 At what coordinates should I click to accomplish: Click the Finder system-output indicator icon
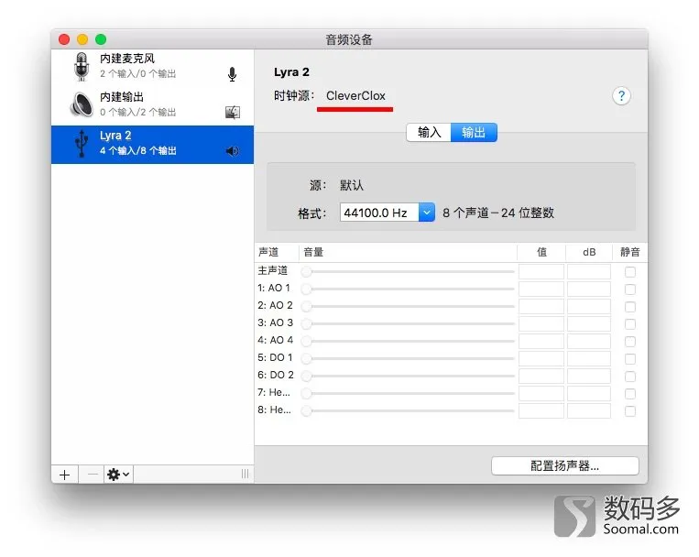pyautogui.click(x=233, y=112)
